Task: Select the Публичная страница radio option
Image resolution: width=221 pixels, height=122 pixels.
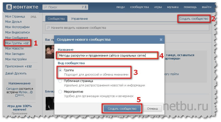Action: pyautogui.click(x=60, y=81)
